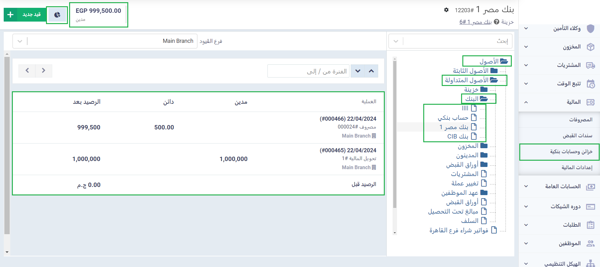Click the file icon beside تغيير عملة

point(484,183)
